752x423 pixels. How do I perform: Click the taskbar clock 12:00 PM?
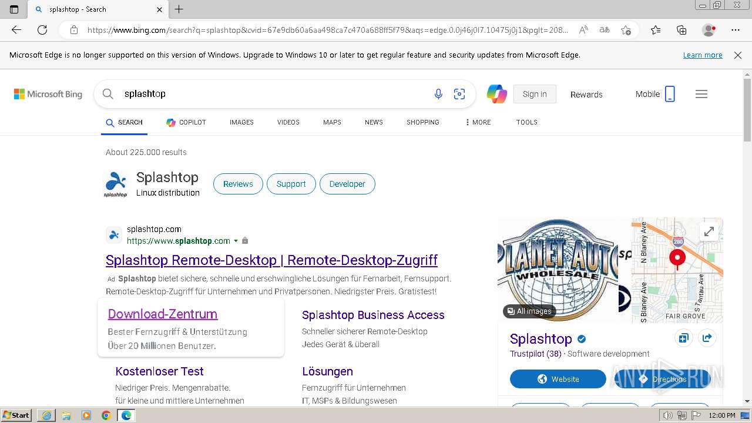pyautogui.click(x=722, y=415)
